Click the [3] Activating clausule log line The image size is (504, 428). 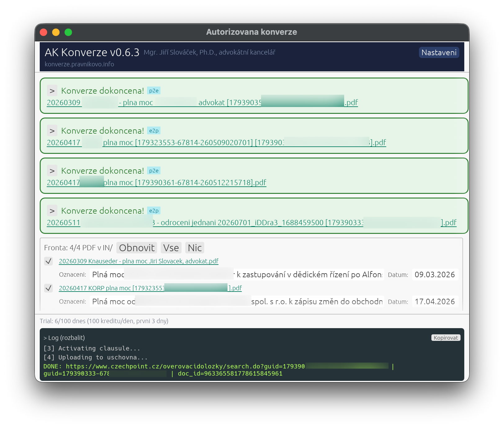coord(92,348)
